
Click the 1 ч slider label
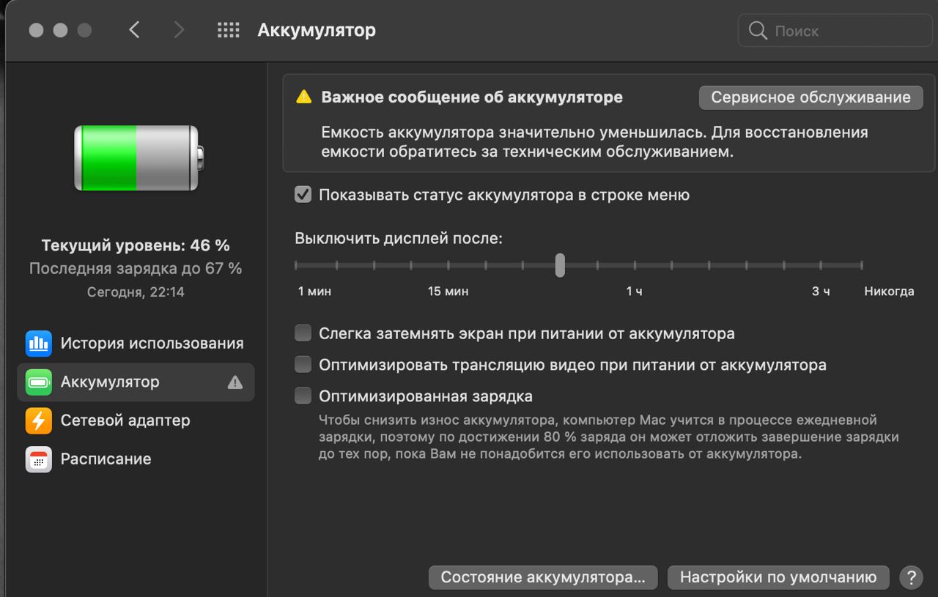point(634,292)
